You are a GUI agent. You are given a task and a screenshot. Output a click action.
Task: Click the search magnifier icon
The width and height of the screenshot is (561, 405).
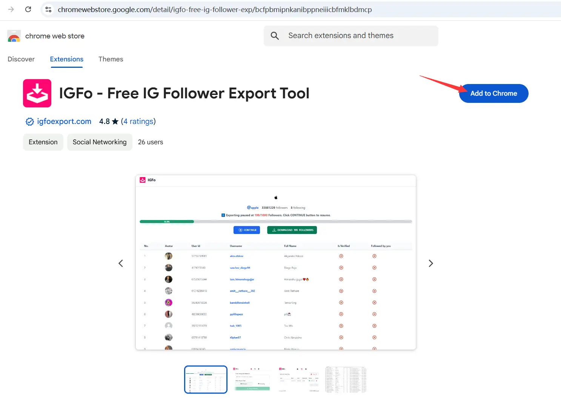point(275,36)
